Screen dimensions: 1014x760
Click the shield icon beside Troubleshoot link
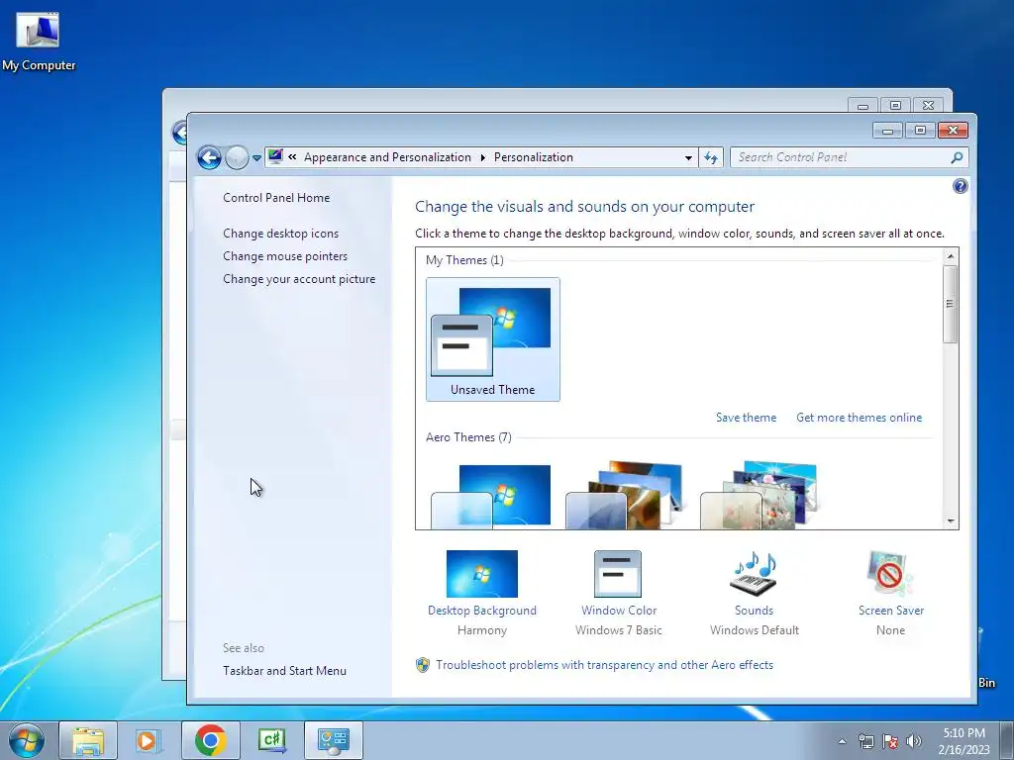(x=422, y=665)
